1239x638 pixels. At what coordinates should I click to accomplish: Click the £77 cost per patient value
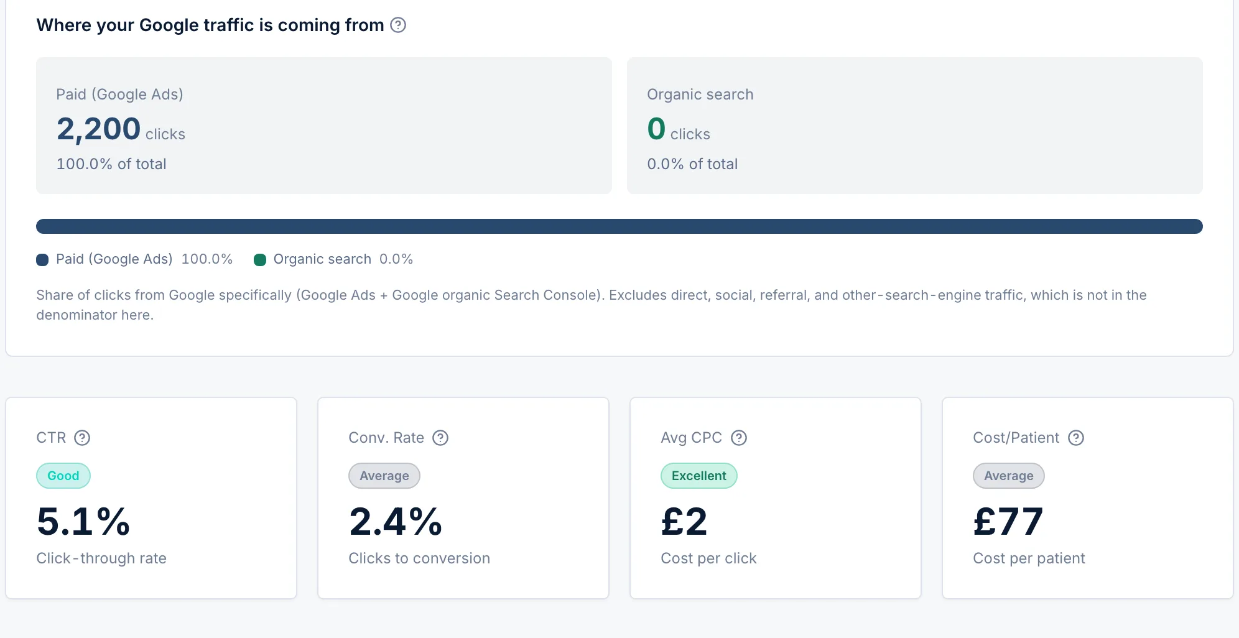point(1008,521)
